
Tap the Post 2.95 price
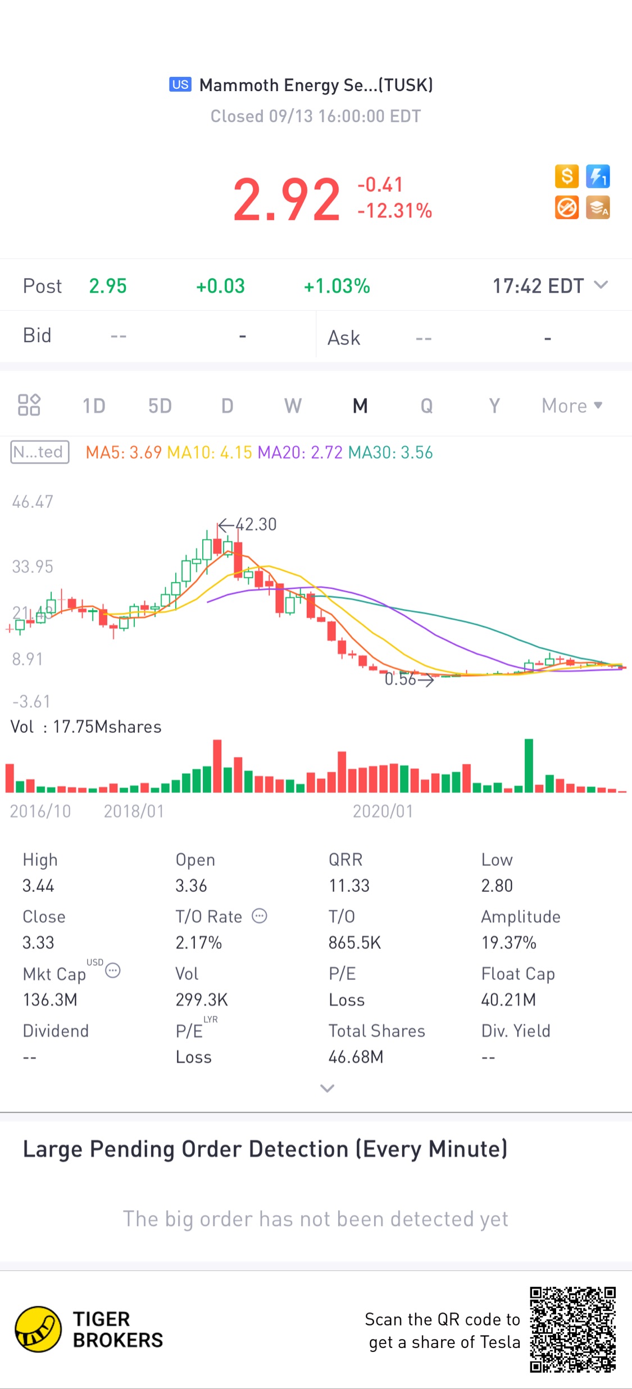[108, 286]
